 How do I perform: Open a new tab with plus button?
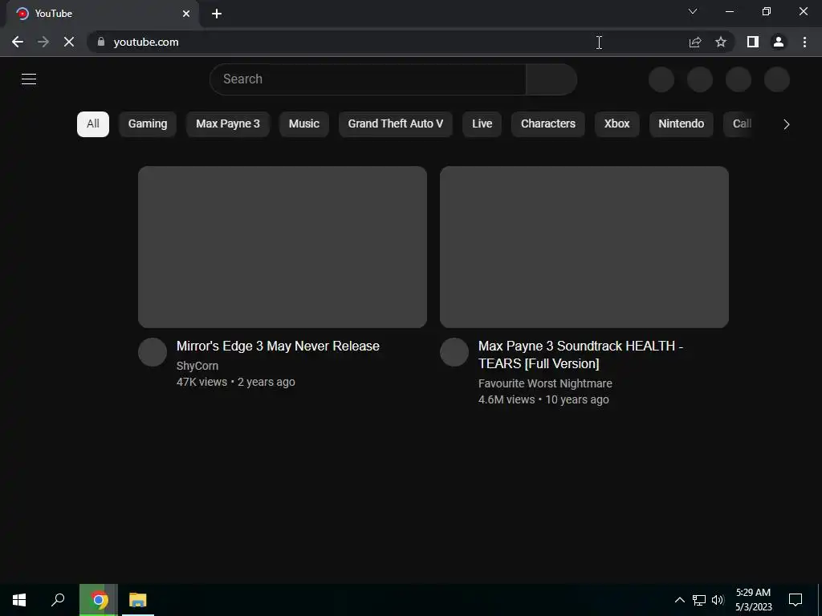click(217, 14)
